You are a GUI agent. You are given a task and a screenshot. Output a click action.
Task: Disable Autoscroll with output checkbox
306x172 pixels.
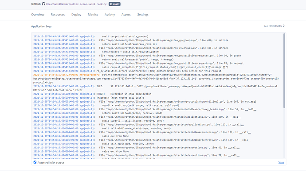[x=35, y=162]
